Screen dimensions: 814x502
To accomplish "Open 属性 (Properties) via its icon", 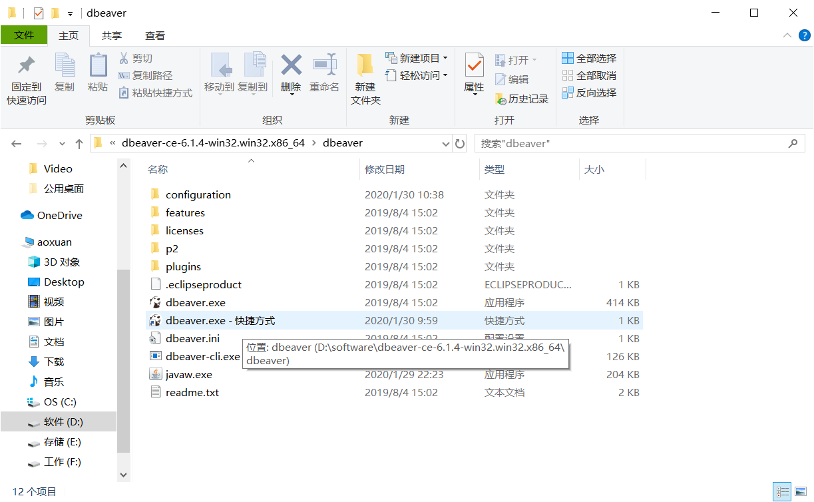I will point(473,70).
